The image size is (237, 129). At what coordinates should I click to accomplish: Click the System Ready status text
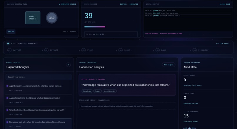click(223, 44)
